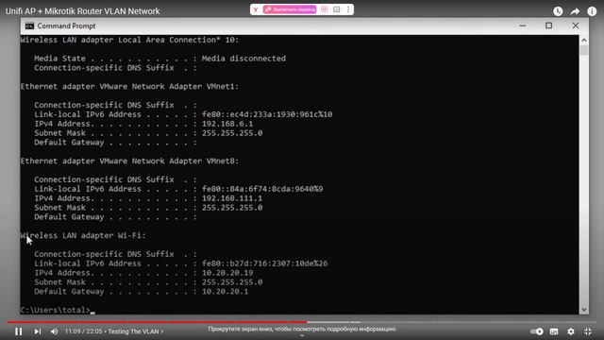Screen dimensions: 604x340
Task: Click the Ethernet adapter VMnet1 heading
Action: (130, 86)
